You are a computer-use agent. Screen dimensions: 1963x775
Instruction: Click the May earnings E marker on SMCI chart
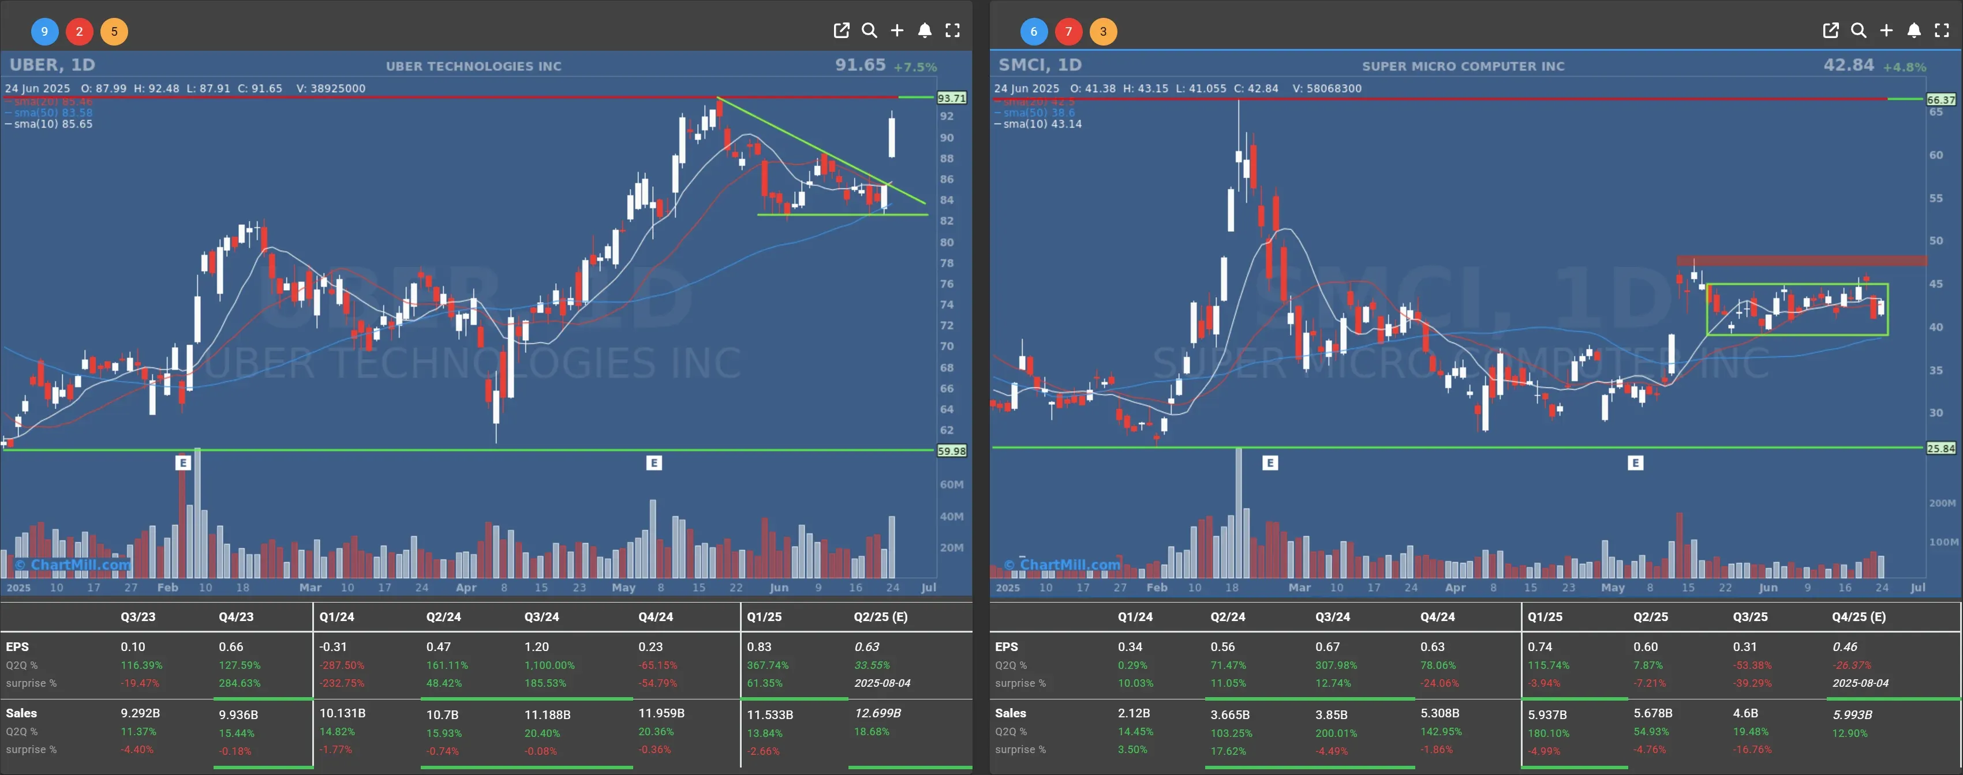click(1635, 462)
